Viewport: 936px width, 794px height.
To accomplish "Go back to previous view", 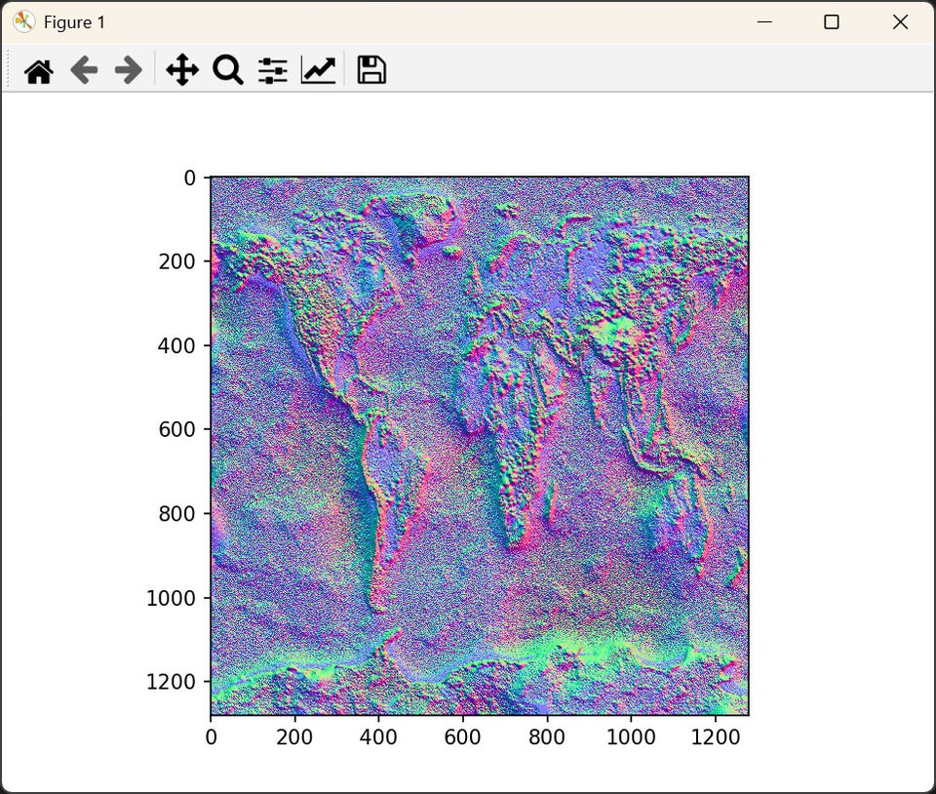I will 84,70.
